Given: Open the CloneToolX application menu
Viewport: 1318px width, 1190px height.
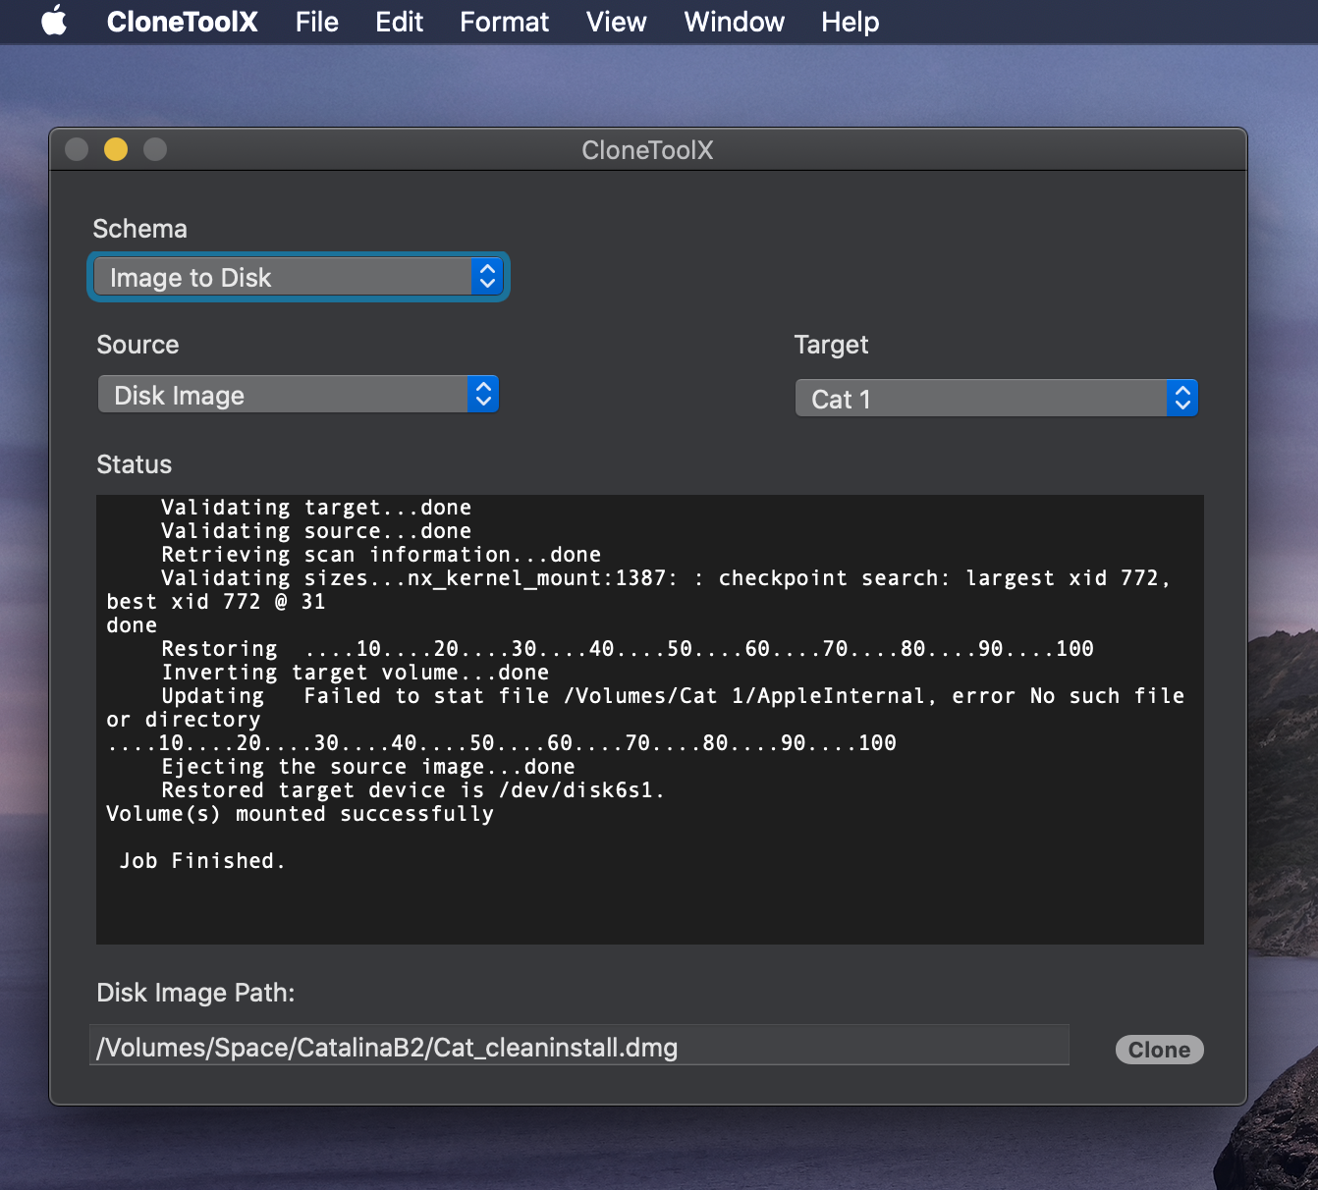Looking at the screenshot, I should (x=183, y=22).
